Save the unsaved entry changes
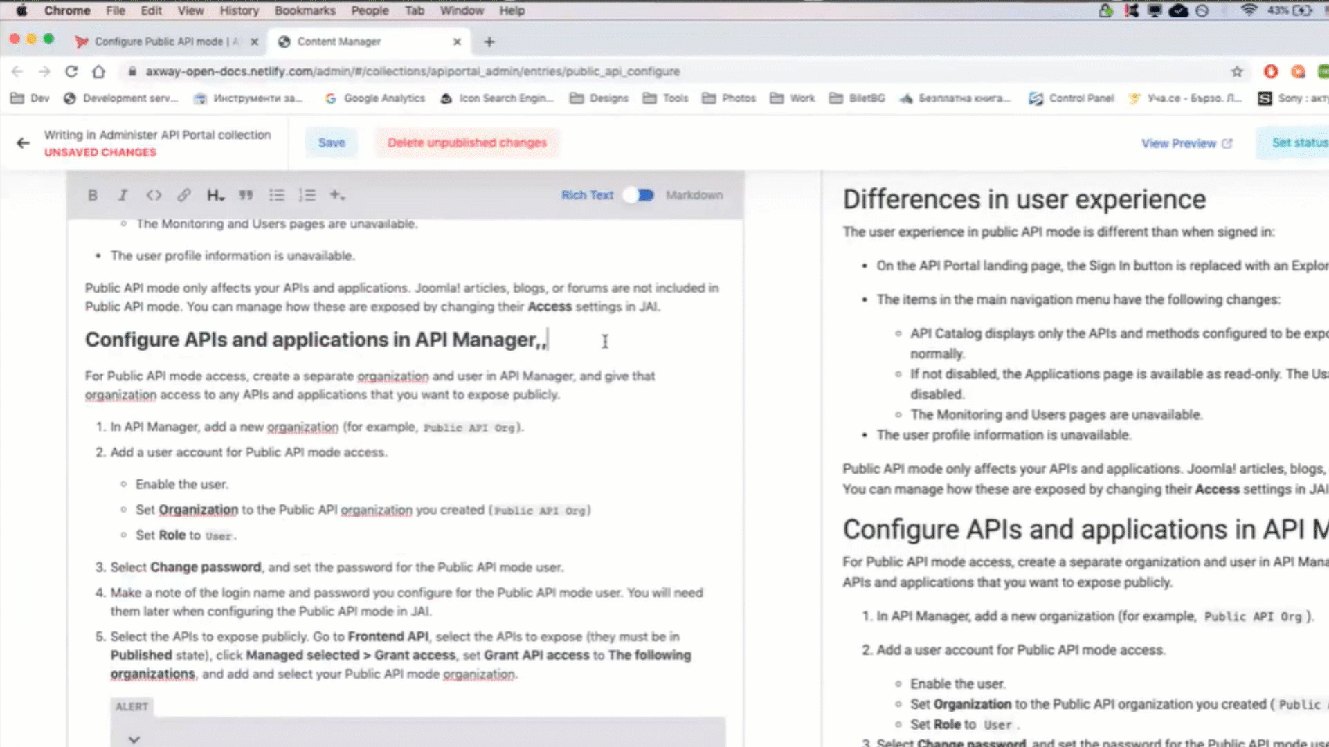 [x=332, y=142]
